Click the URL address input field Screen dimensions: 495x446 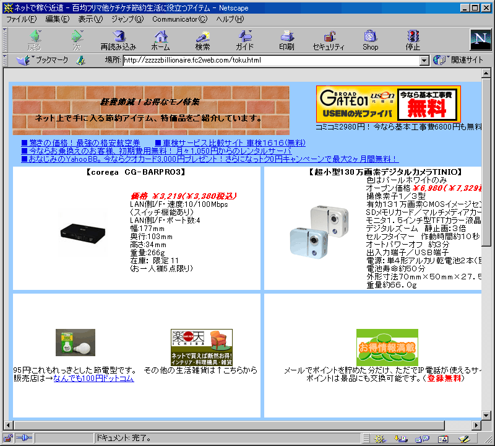[x=272, y=60]
